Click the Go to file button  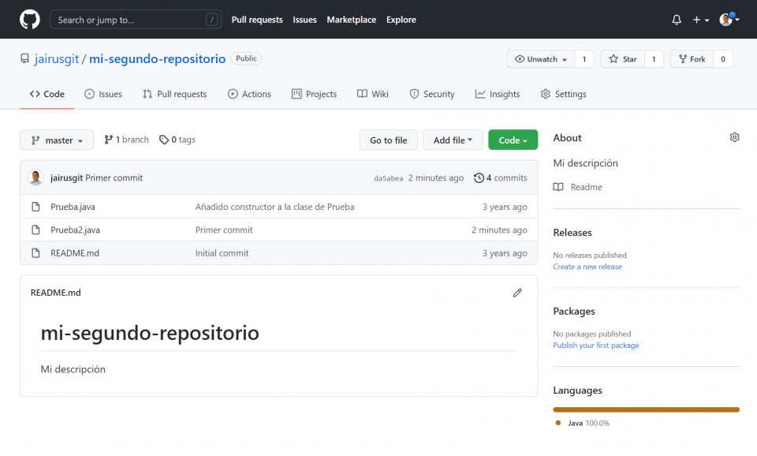coord(388,140)
